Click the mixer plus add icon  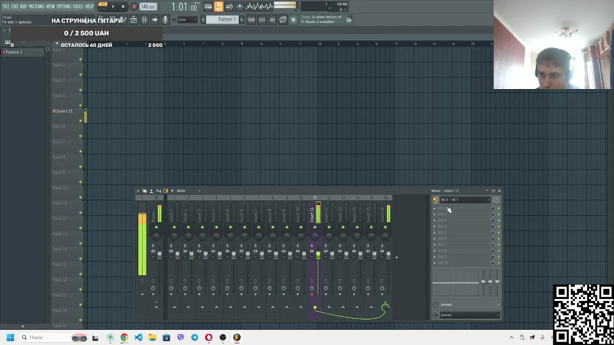[172, 191]
